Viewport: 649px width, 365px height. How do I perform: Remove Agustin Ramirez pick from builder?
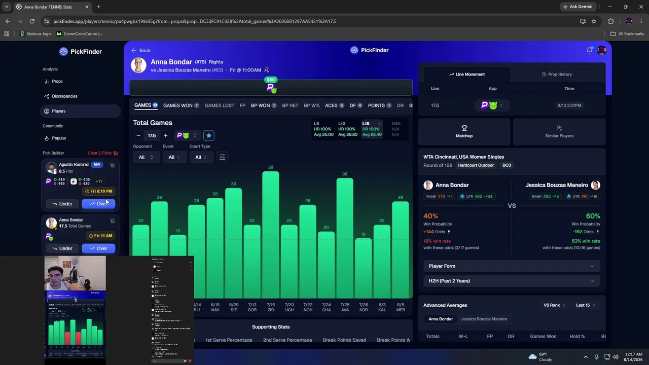[113, 165]
